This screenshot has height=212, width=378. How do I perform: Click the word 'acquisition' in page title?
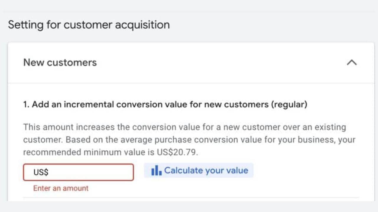tap(142, 25)
